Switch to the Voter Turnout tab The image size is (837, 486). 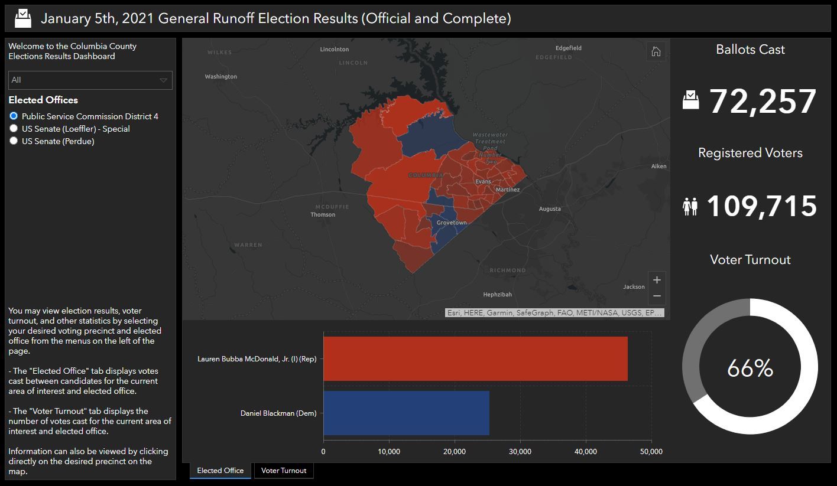[283, 471]
